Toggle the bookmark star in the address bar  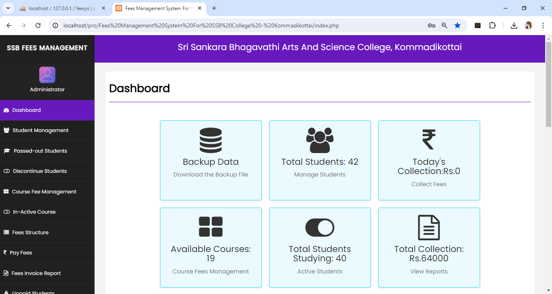457,25
